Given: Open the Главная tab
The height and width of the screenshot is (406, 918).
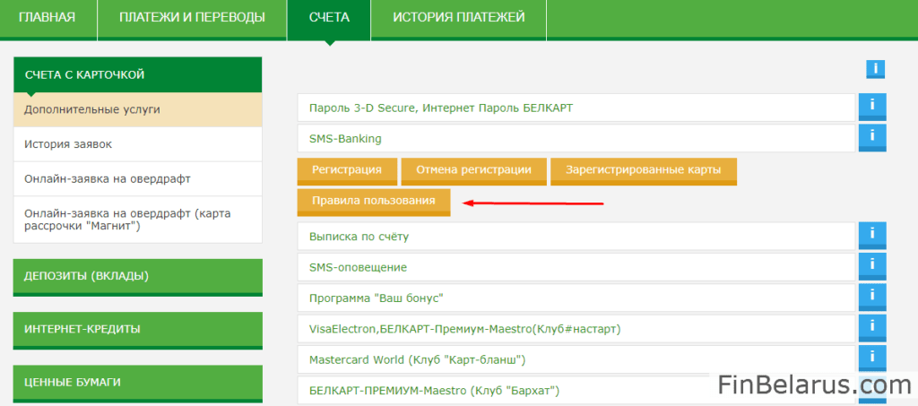Looking at the screenshot, I should pos(47,18).
